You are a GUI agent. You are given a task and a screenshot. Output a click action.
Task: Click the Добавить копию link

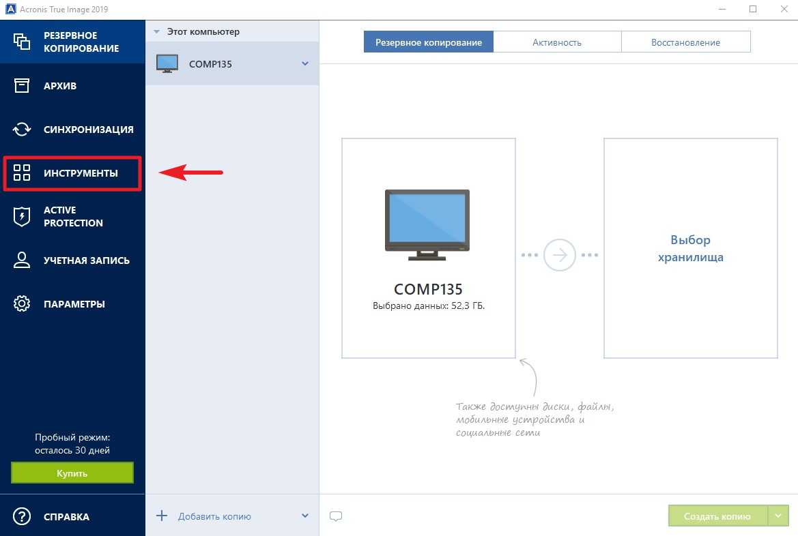click(214, 516)
